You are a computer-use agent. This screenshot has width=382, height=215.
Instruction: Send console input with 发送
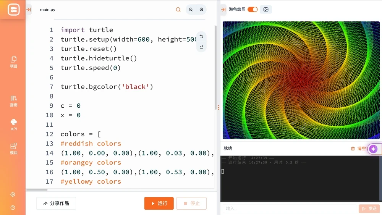coord(369,209)
